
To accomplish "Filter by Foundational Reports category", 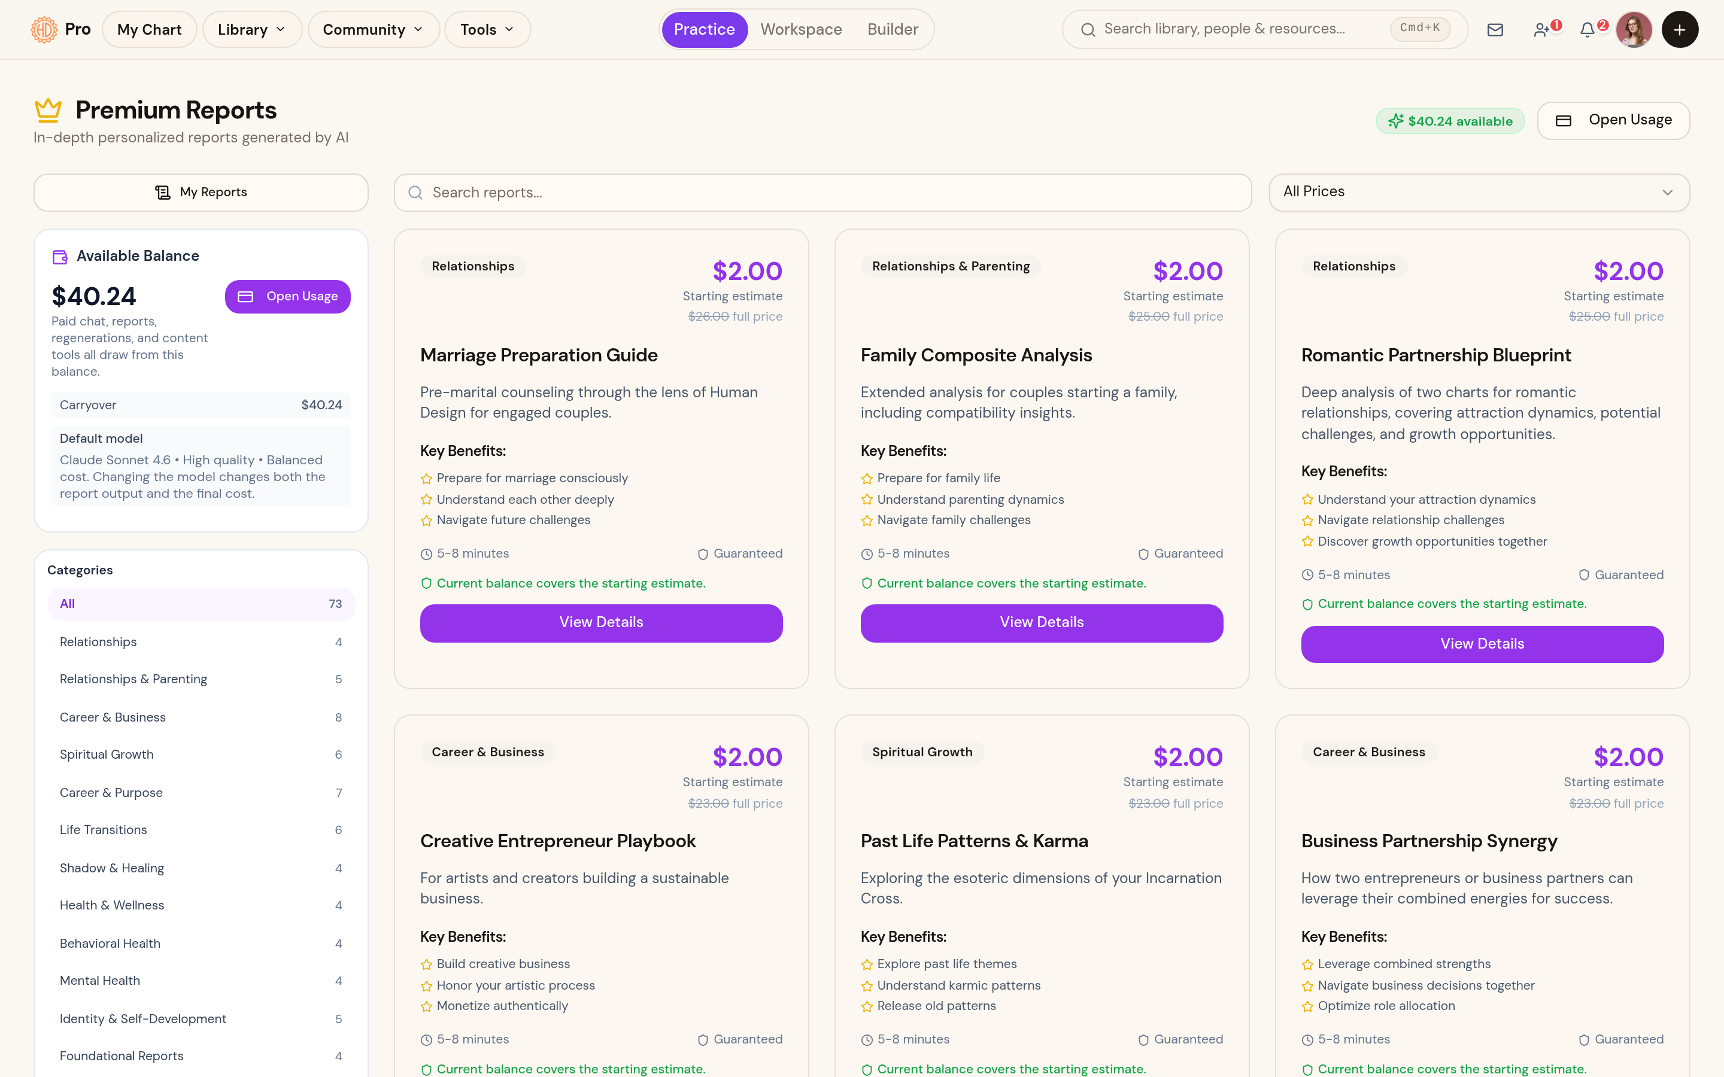I will [x=201, y=1056].
